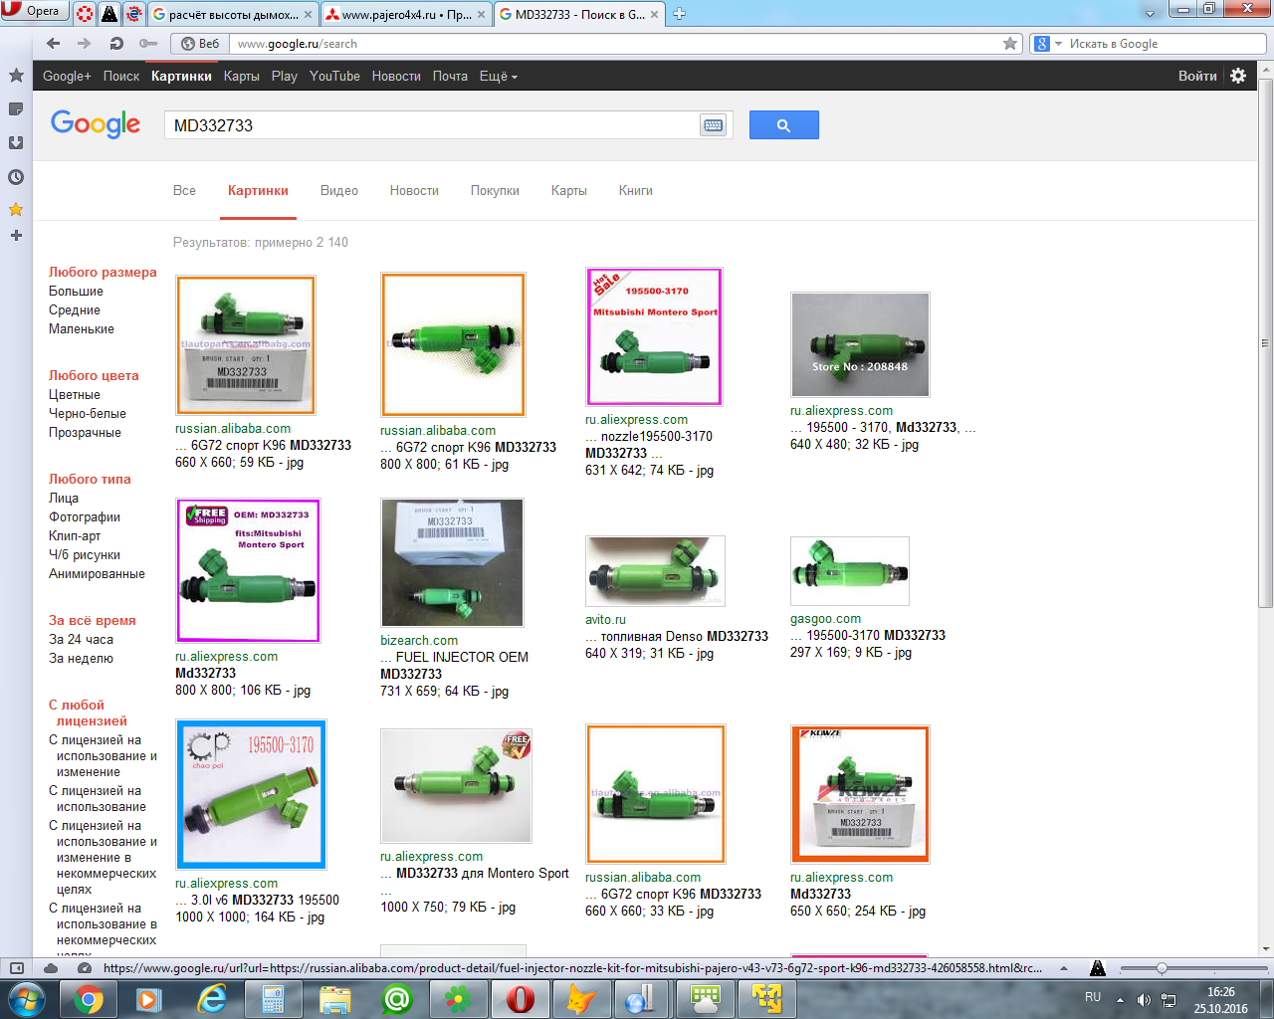This screenshot has height=1019, width=1274.
Task: Filter images by Большие size
Action: click(x=76, y=292)
